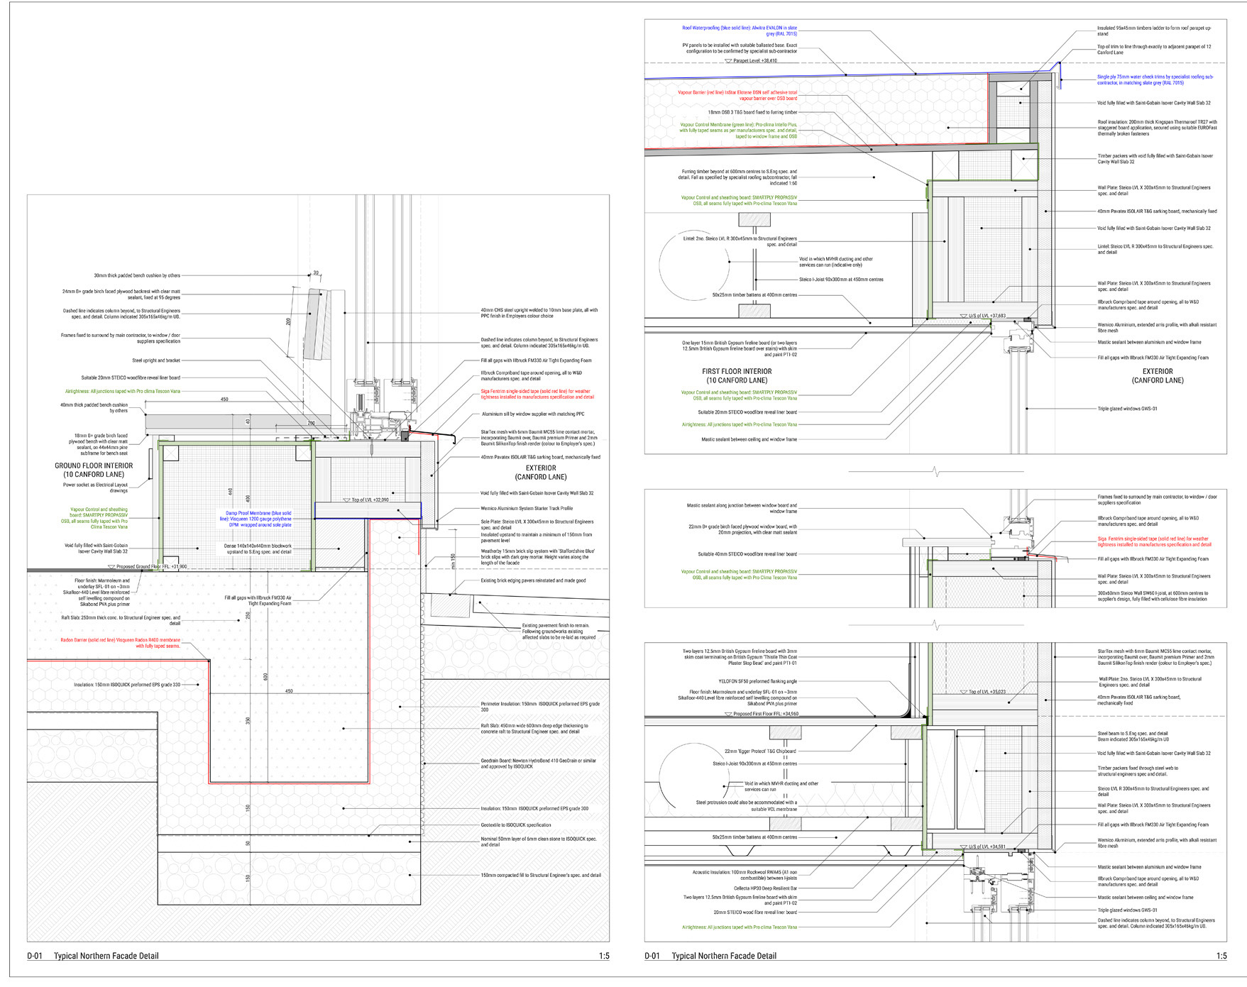
Task: Click the 1:5 scale label on left sheet
Action: tap(603, 956)
